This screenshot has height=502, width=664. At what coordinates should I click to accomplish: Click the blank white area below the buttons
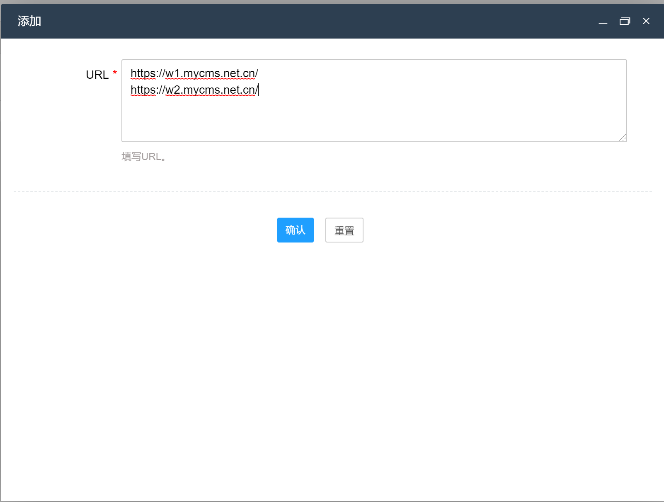tap(332, 352)
